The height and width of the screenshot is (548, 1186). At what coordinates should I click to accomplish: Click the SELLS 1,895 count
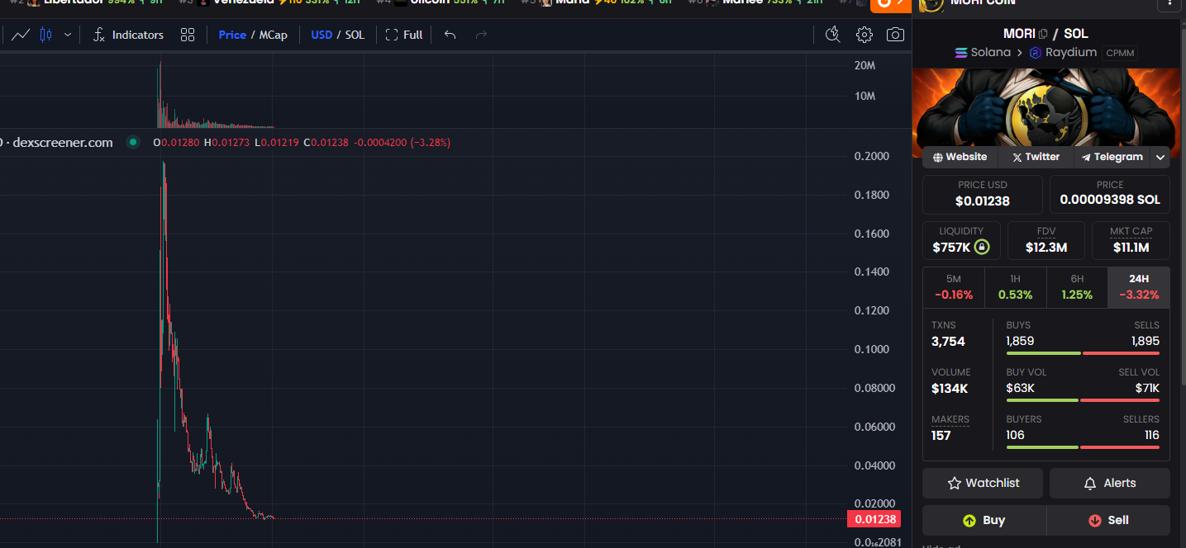click(1146, 341)
